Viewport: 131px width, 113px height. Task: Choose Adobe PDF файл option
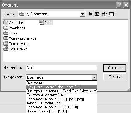[62, 103]
